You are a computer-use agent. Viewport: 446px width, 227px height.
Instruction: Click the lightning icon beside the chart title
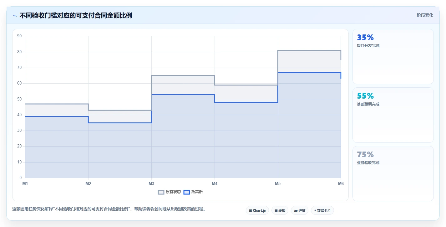coord(15,16)
